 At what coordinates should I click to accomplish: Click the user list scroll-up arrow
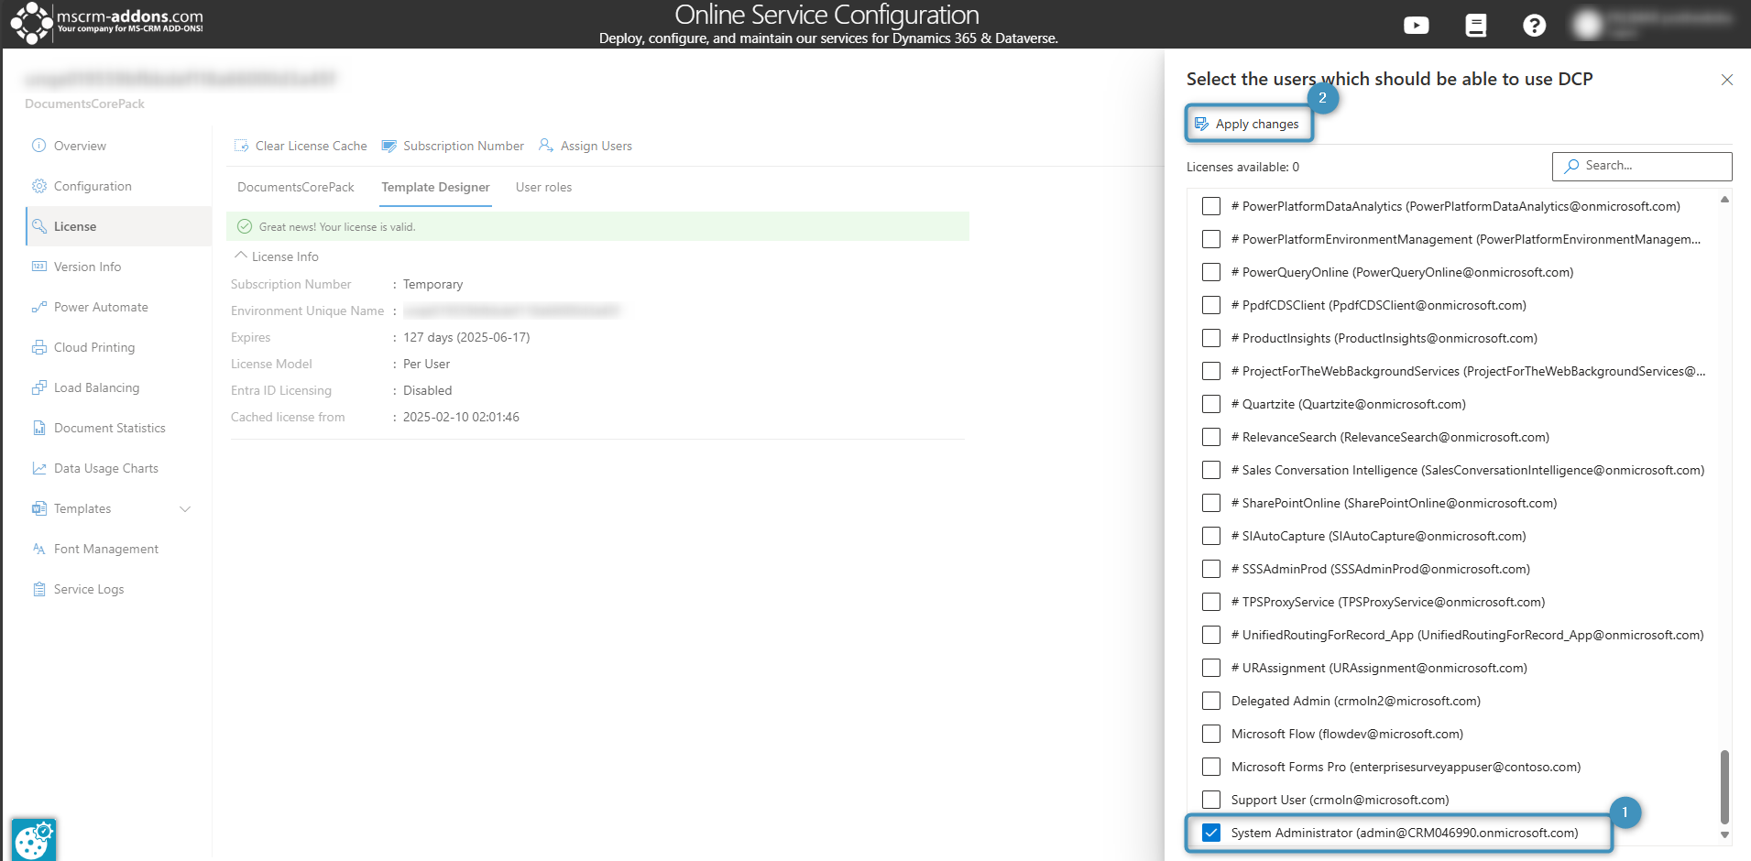[1724, 199]
